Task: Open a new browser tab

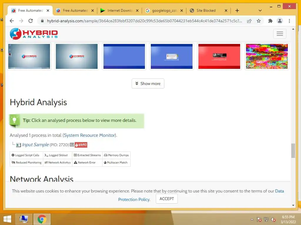Action: coord(237,11)
